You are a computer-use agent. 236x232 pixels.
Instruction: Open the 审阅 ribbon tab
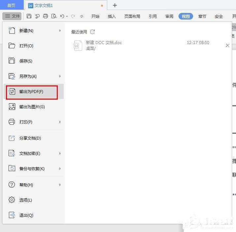coord(169,16)
